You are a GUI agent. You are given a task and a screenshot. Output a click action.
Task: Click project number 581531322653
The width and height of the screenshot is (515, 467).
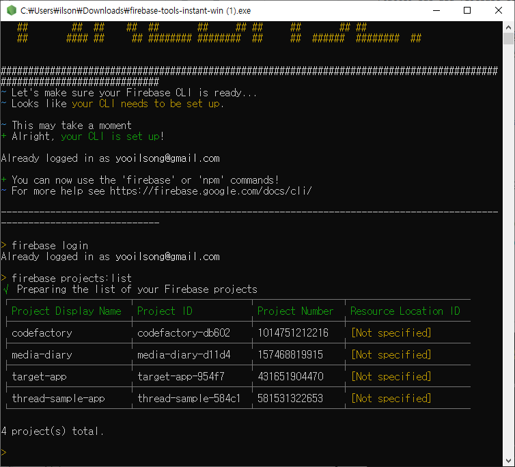tap(290, 398)
